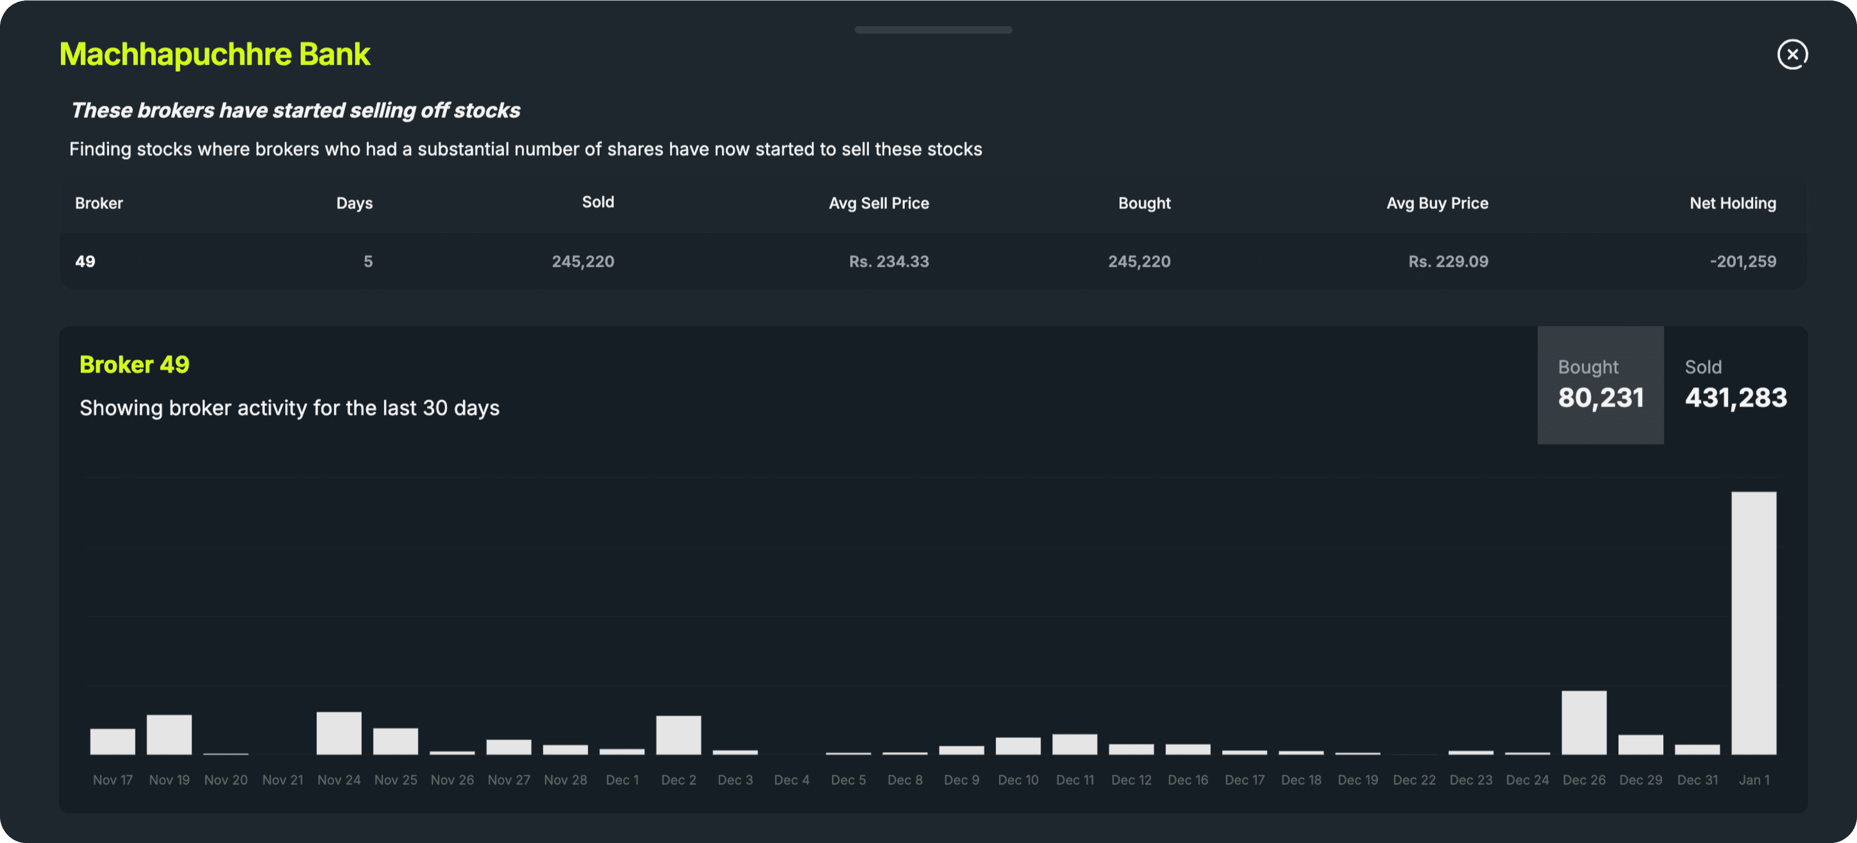Click the Net Holding value -201,259

(x=1742, y=261)
